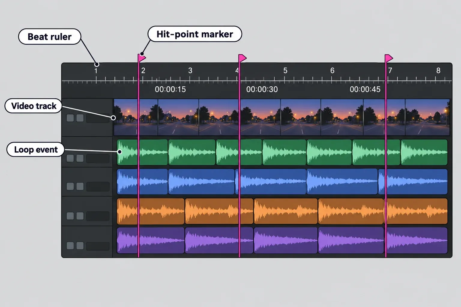Click bar number 1 on the beat ruler

coord(96,71)
